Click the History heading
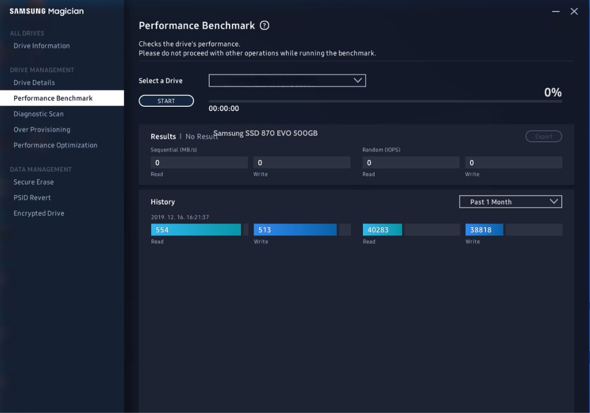Viewport: 590px width, 413px height. point(163,202)
